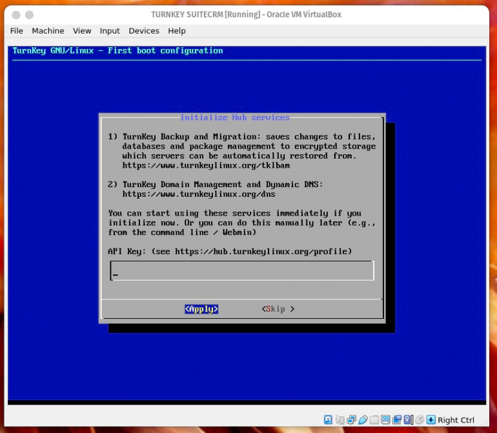Open the Input menu

(x=110, y=31)
